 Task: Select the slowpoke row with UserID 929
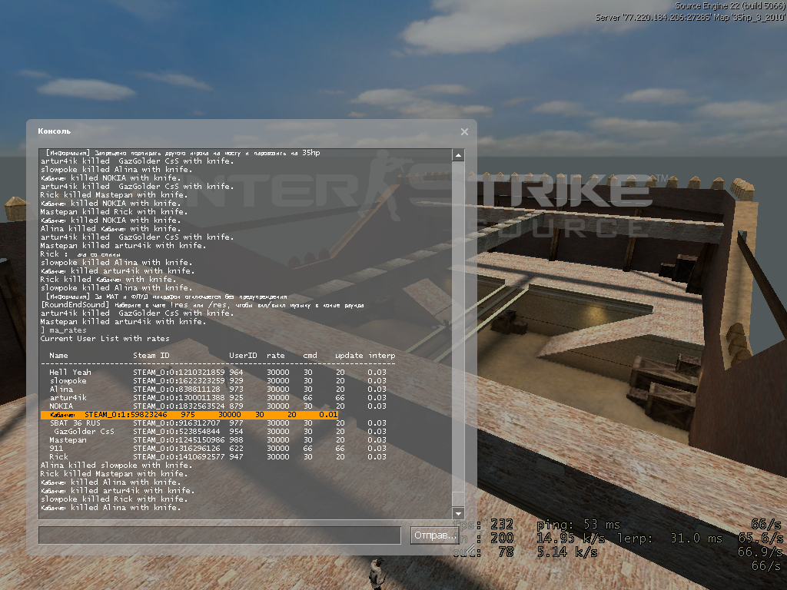tap(218, 381)
